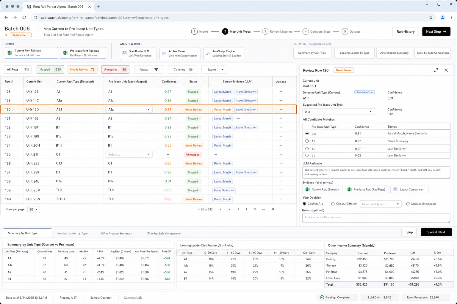Open Leasing Ladder by Type output card
Viewport: 457px width, 304px height.
pos(354,53)
